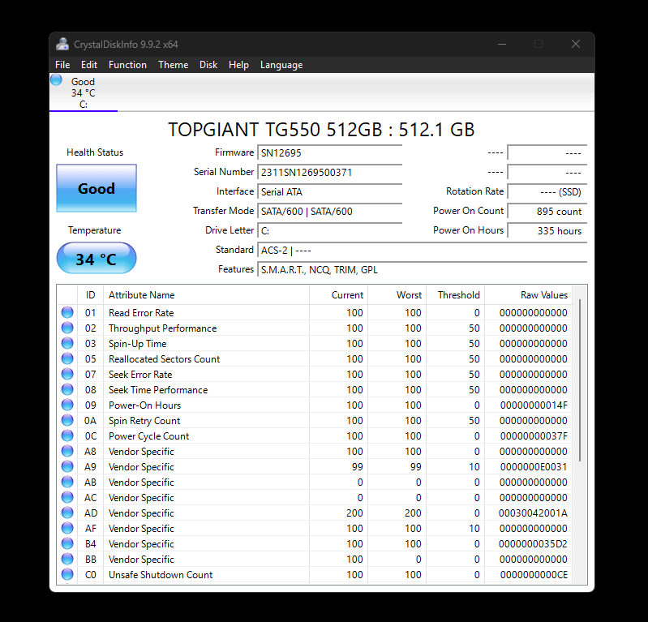Click status orb for BB Vendor Specific
Screen dimensions: 648x622
67,559
